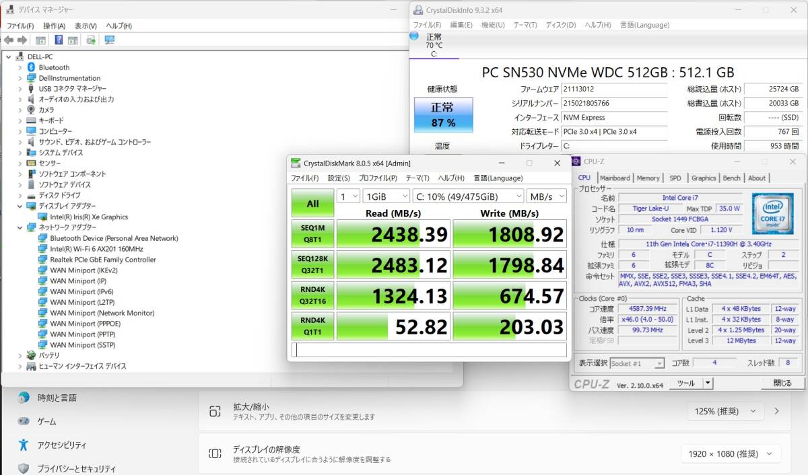The image size is (808, 475).
Task: Select the Intel(R) Iris(R) Xe Graphics device icon
Action: point(42,217)
